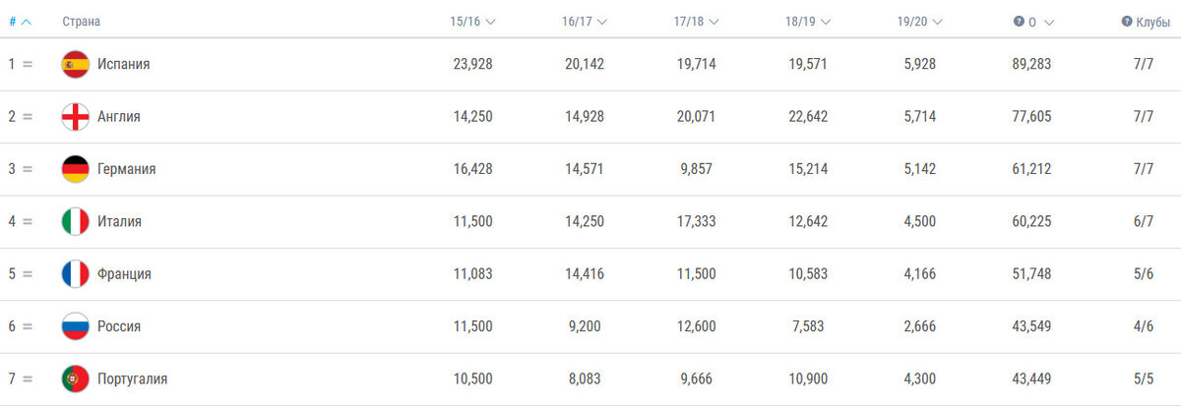
Task: Sort by the 19/20 season column
Action: pos(921,22)
